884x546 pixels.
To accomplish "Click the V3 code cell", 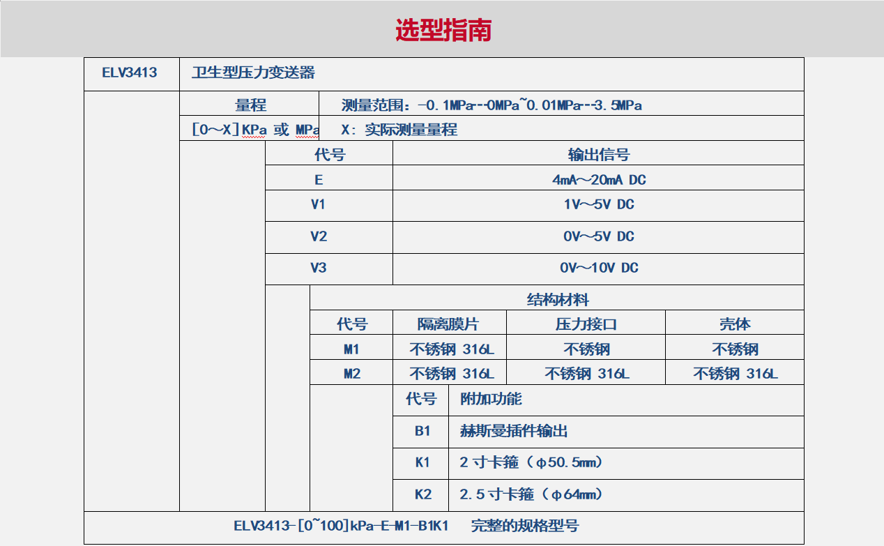I will [319, 268].
